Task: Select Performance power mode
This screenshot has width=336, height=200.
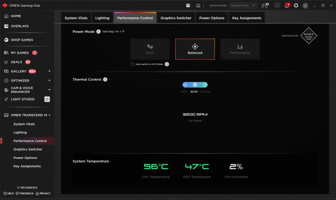Action: pos(240,49)
